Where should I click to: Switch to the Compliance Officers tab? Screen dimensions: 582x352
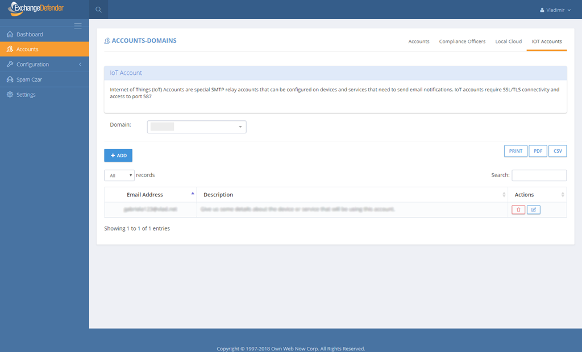tap(462, 41)
